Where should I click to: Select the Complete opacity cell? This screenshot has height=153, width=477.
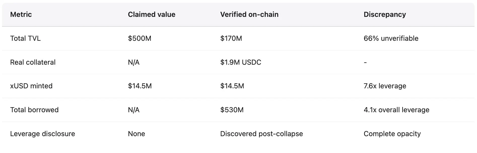392,134
